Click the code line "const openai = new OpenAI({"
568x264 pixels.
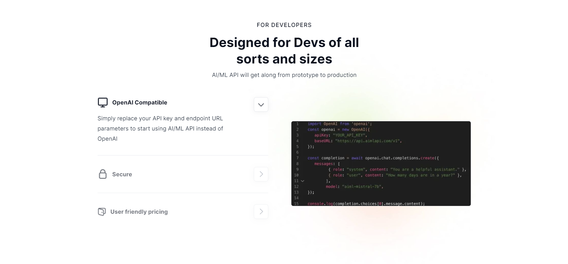coord(338,129)
